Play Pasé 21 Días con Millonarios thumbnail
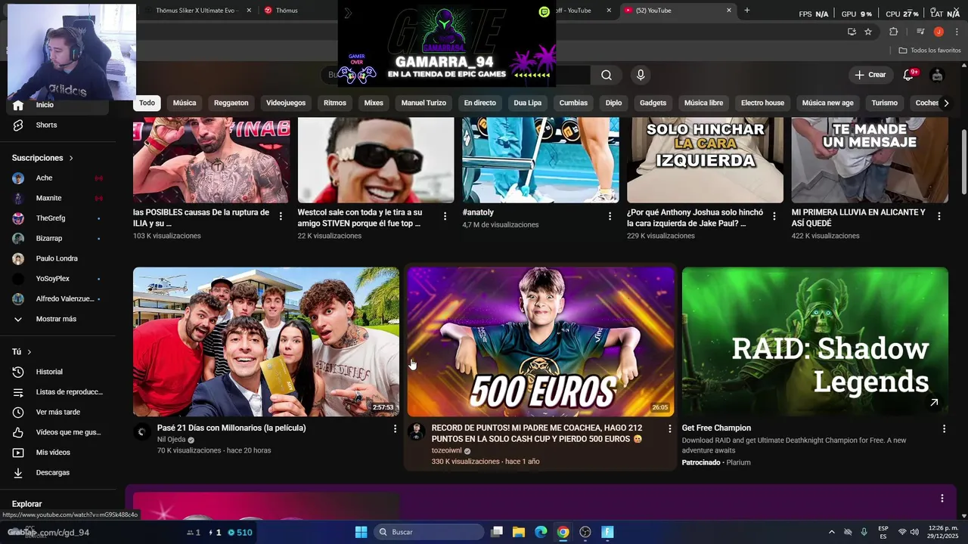Screen dimensions: 968x544 266,342
